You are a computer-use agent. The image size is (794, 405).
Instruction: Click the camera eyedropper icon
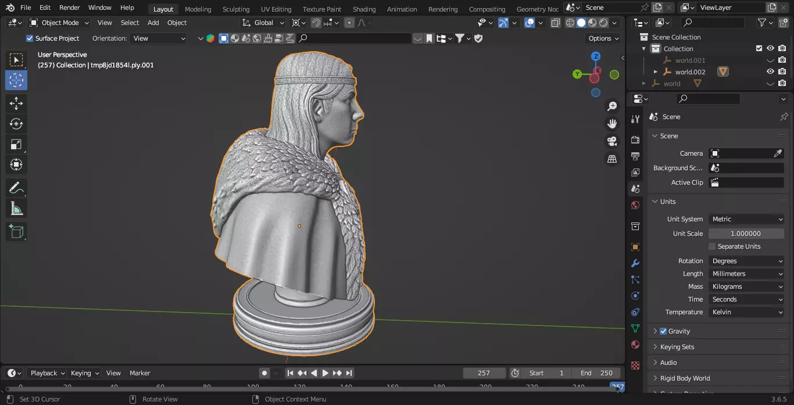tap(778, 153)
